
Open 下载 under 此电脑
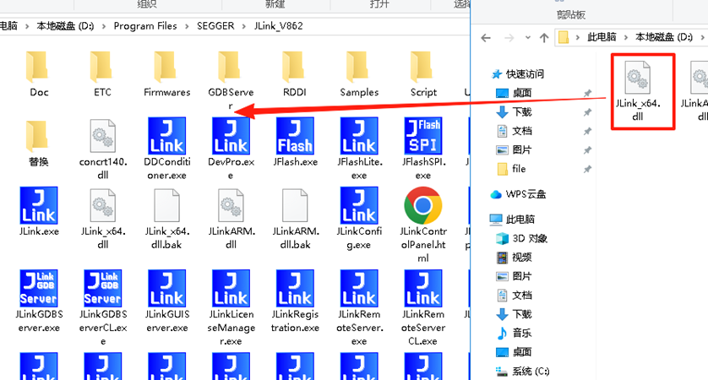(x=522, y=314)
